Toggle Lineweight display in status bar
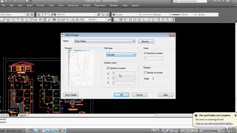Screen dimensions: 237x133 point(60,131)
